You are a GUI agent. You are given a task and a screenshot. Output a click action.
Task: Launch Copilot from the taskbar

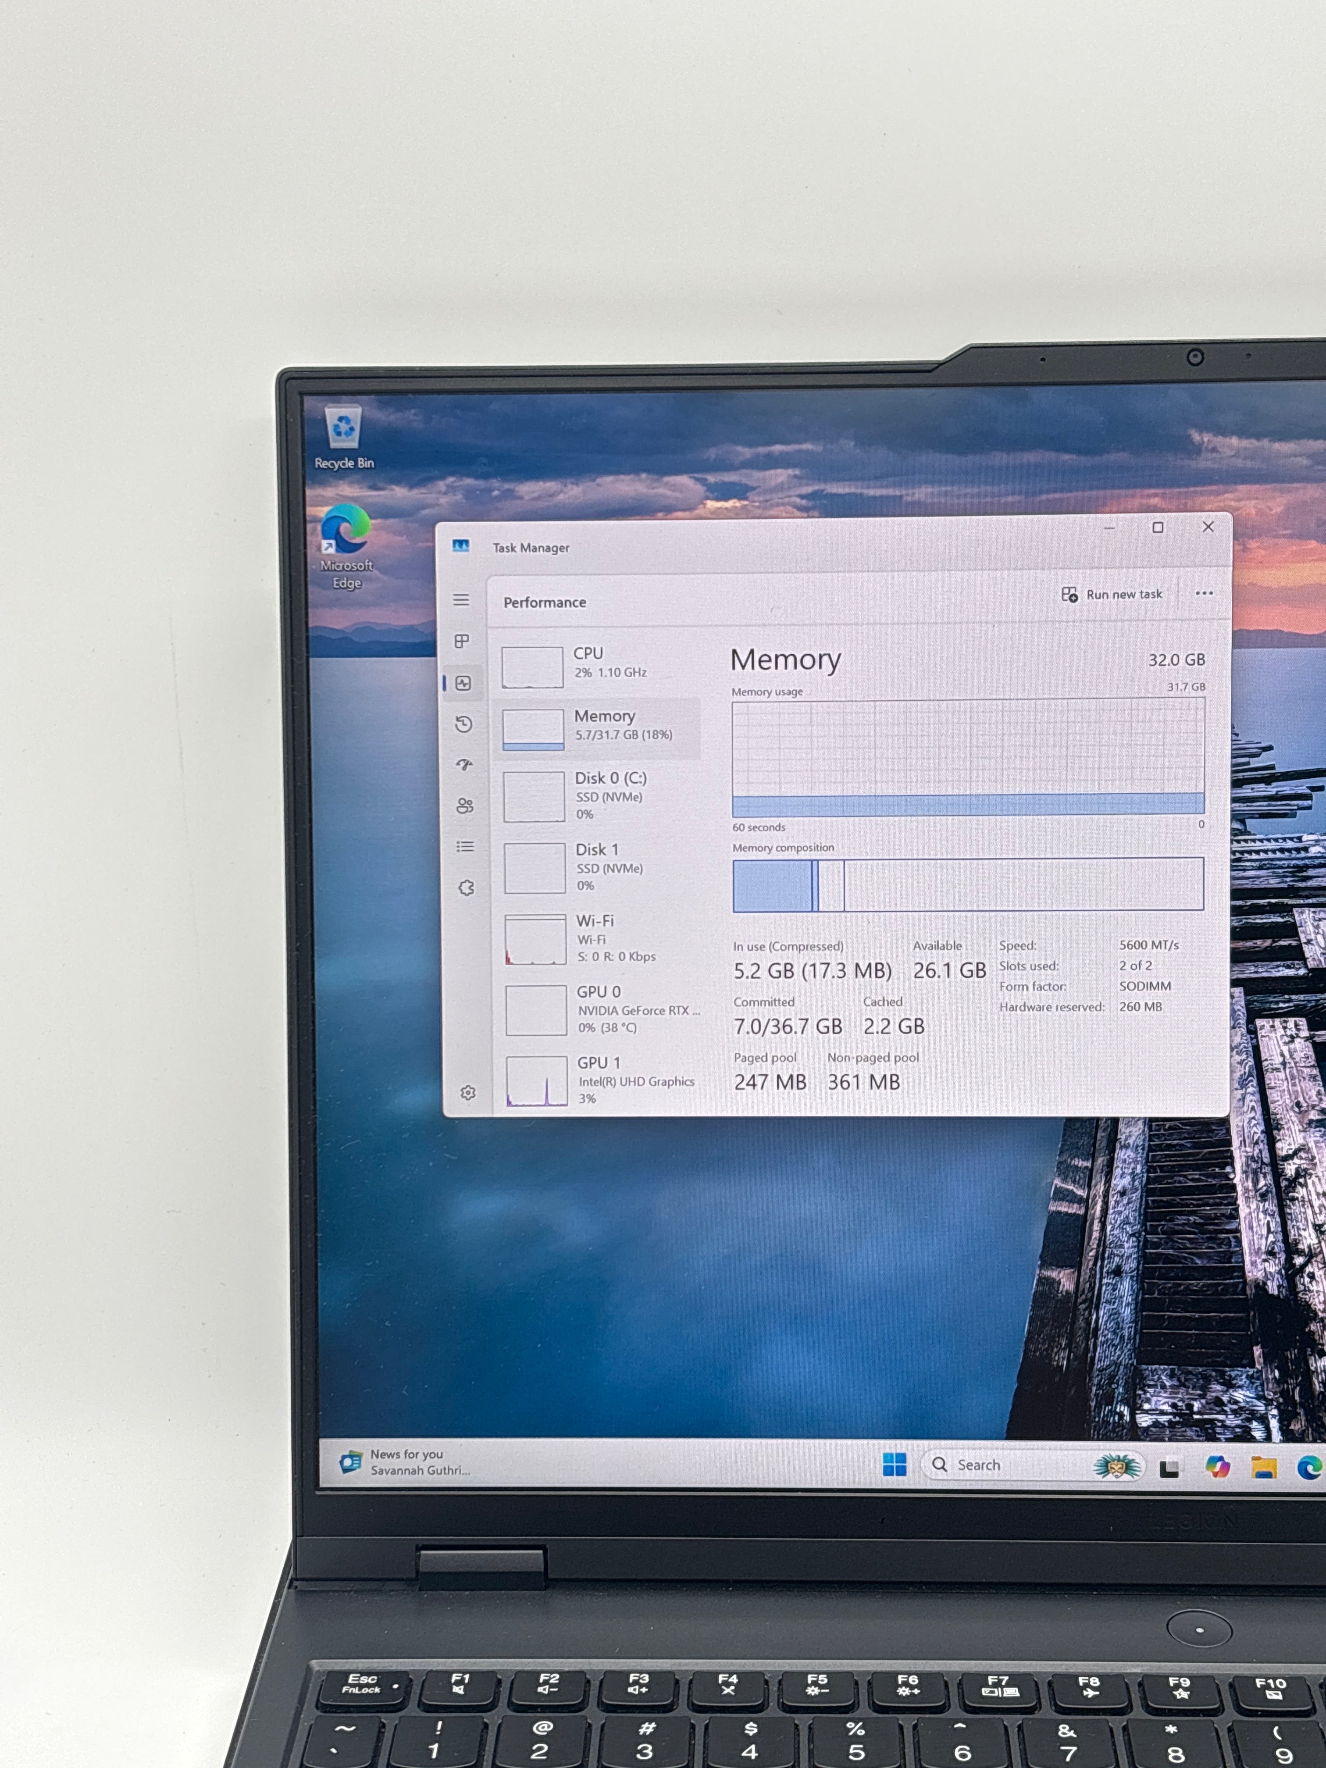[1217, 1467]
